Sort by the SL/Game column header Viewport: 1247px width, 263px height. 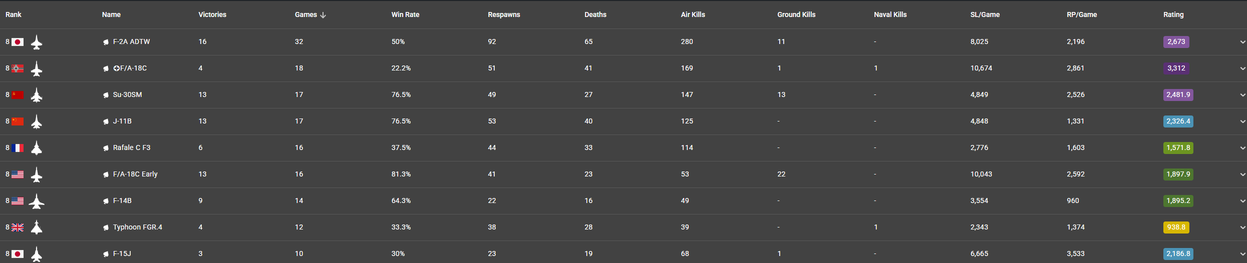pyautogui.click(x=985, y=14)
